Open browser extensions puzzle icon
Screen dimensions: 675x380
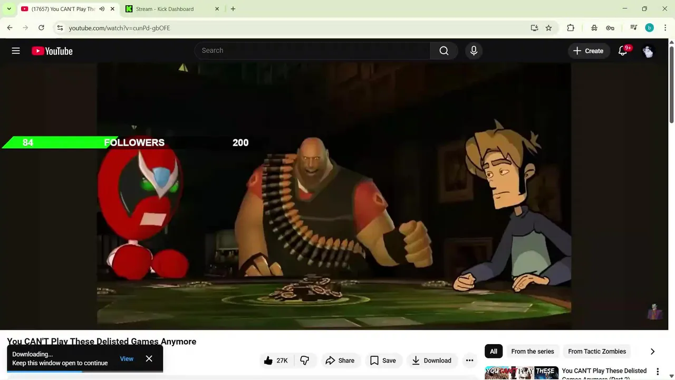point(571,28)
